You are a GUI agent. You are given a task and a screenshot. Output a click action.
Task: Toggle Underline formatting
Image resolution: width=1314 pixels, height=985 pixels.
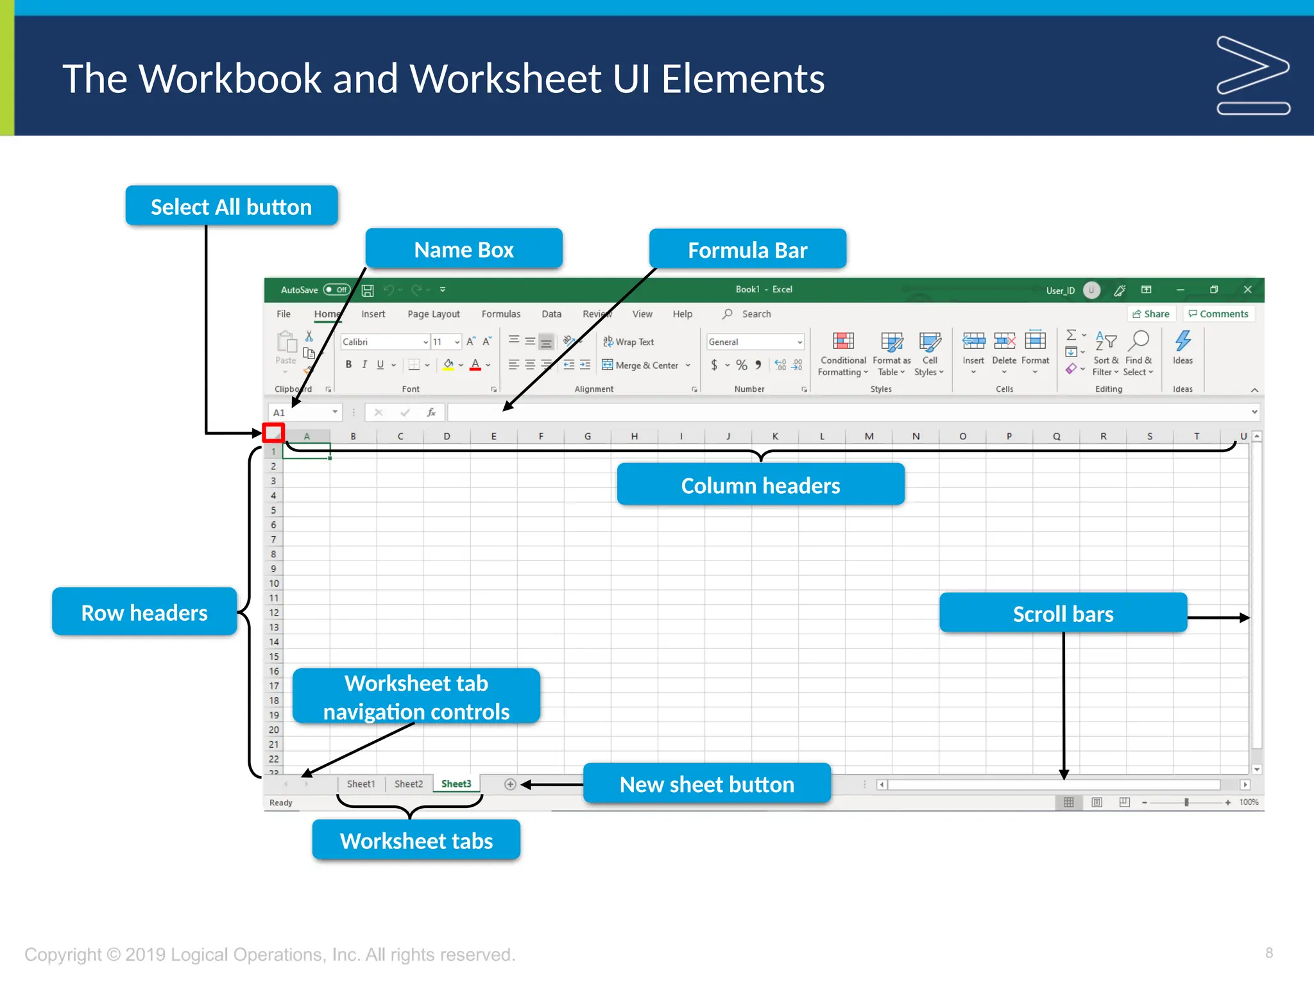click(380, 364)
